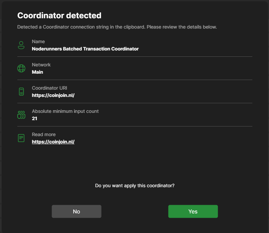Click the minimum input count value 21
This screenshot has width=269, height=233.
click(x=35, y=118)
